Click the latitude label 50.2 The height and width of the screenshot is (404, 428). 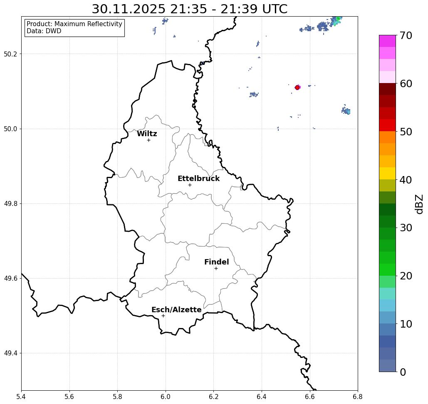pos(10,54)
